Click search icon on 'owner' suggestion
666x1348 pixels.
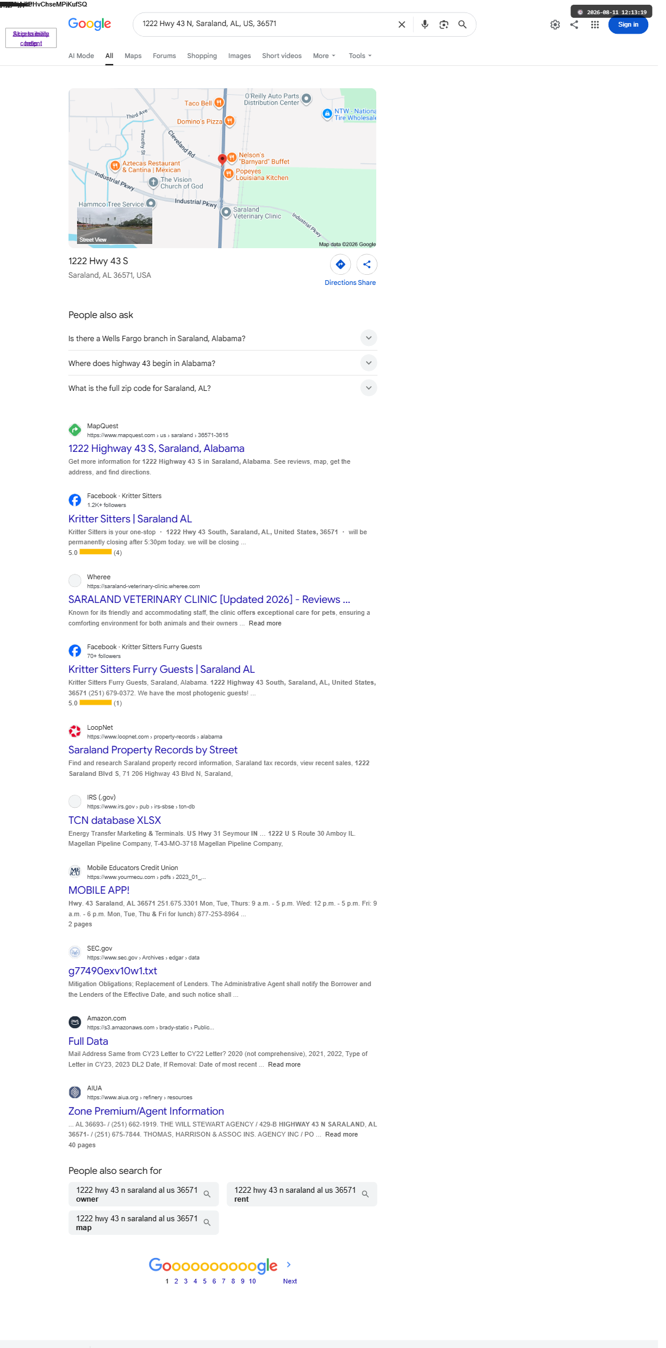tap(207, 1194)
